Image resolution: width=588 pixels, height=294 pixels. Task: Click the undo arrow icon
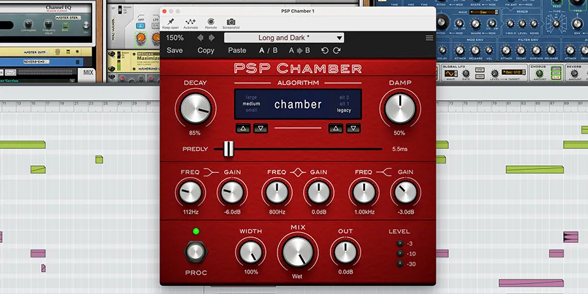tap(325, 50)
